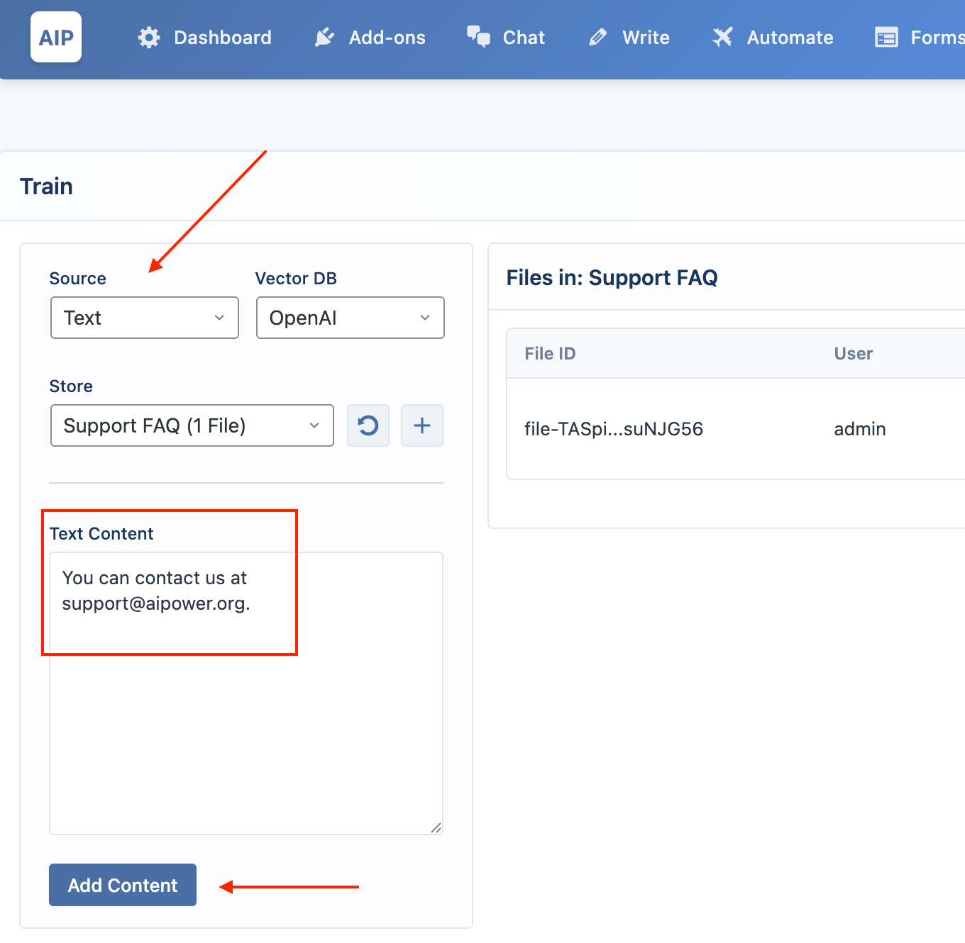Screen dimensions: 965x943
Task: Click the Store label
Action: [x=71, y=386]
